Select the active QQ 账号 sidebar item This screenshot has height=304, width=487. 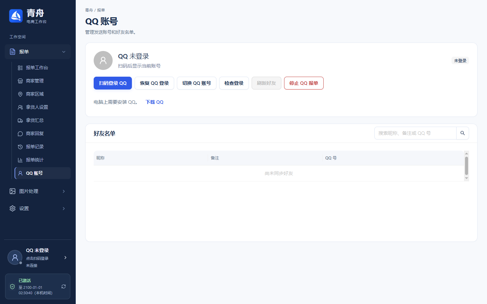43,173
